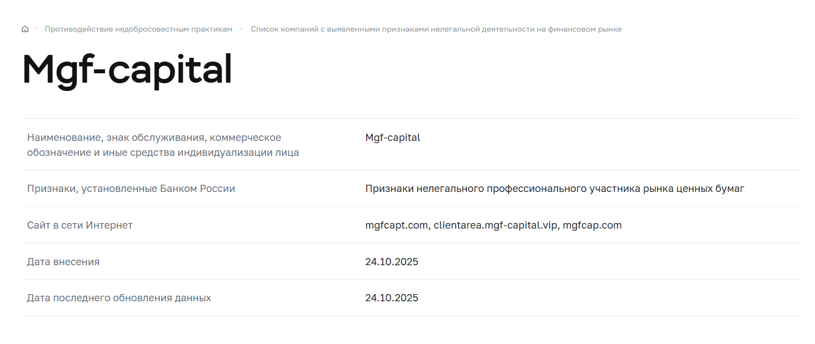
Task: Click the large 'Mgf-capital' page heading
Action: pyautogui.click(x=127, y=69)
